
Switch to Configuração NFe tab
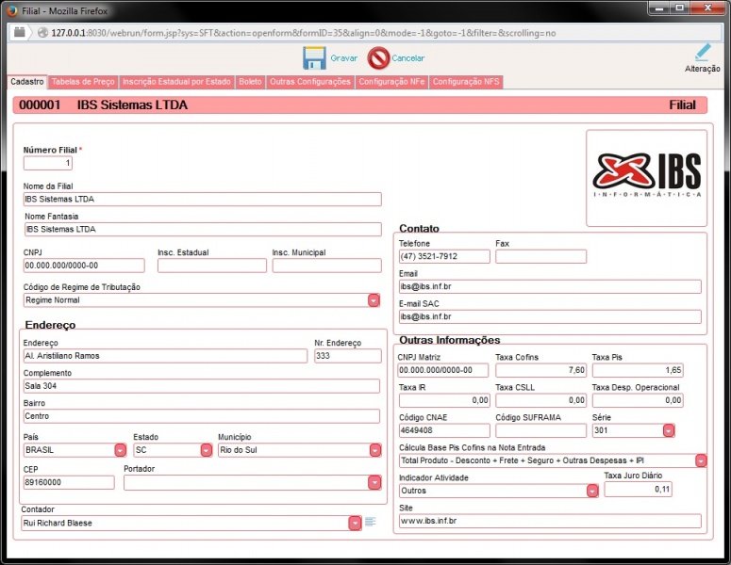click(391, 81)
